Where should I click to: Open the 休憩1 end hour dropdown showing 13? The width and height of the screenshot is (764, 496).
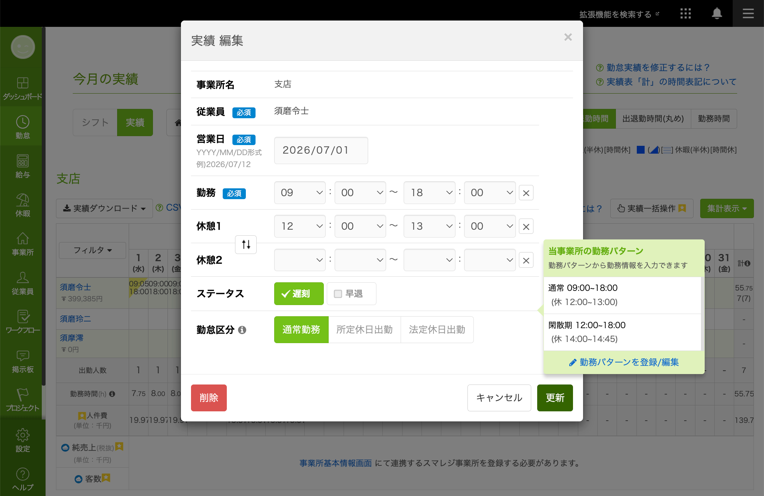[x=429, y=226]
